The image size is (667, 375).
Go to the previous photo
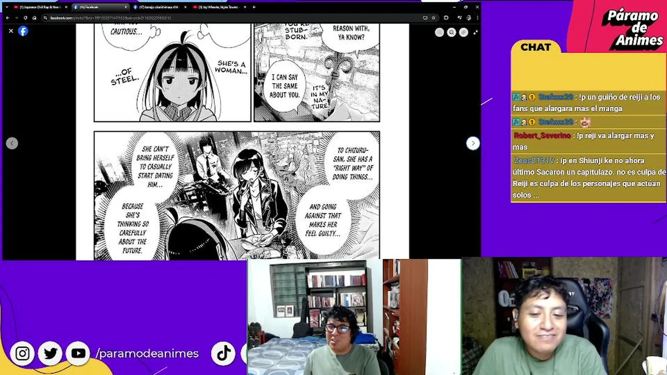(x=12, y=143)
